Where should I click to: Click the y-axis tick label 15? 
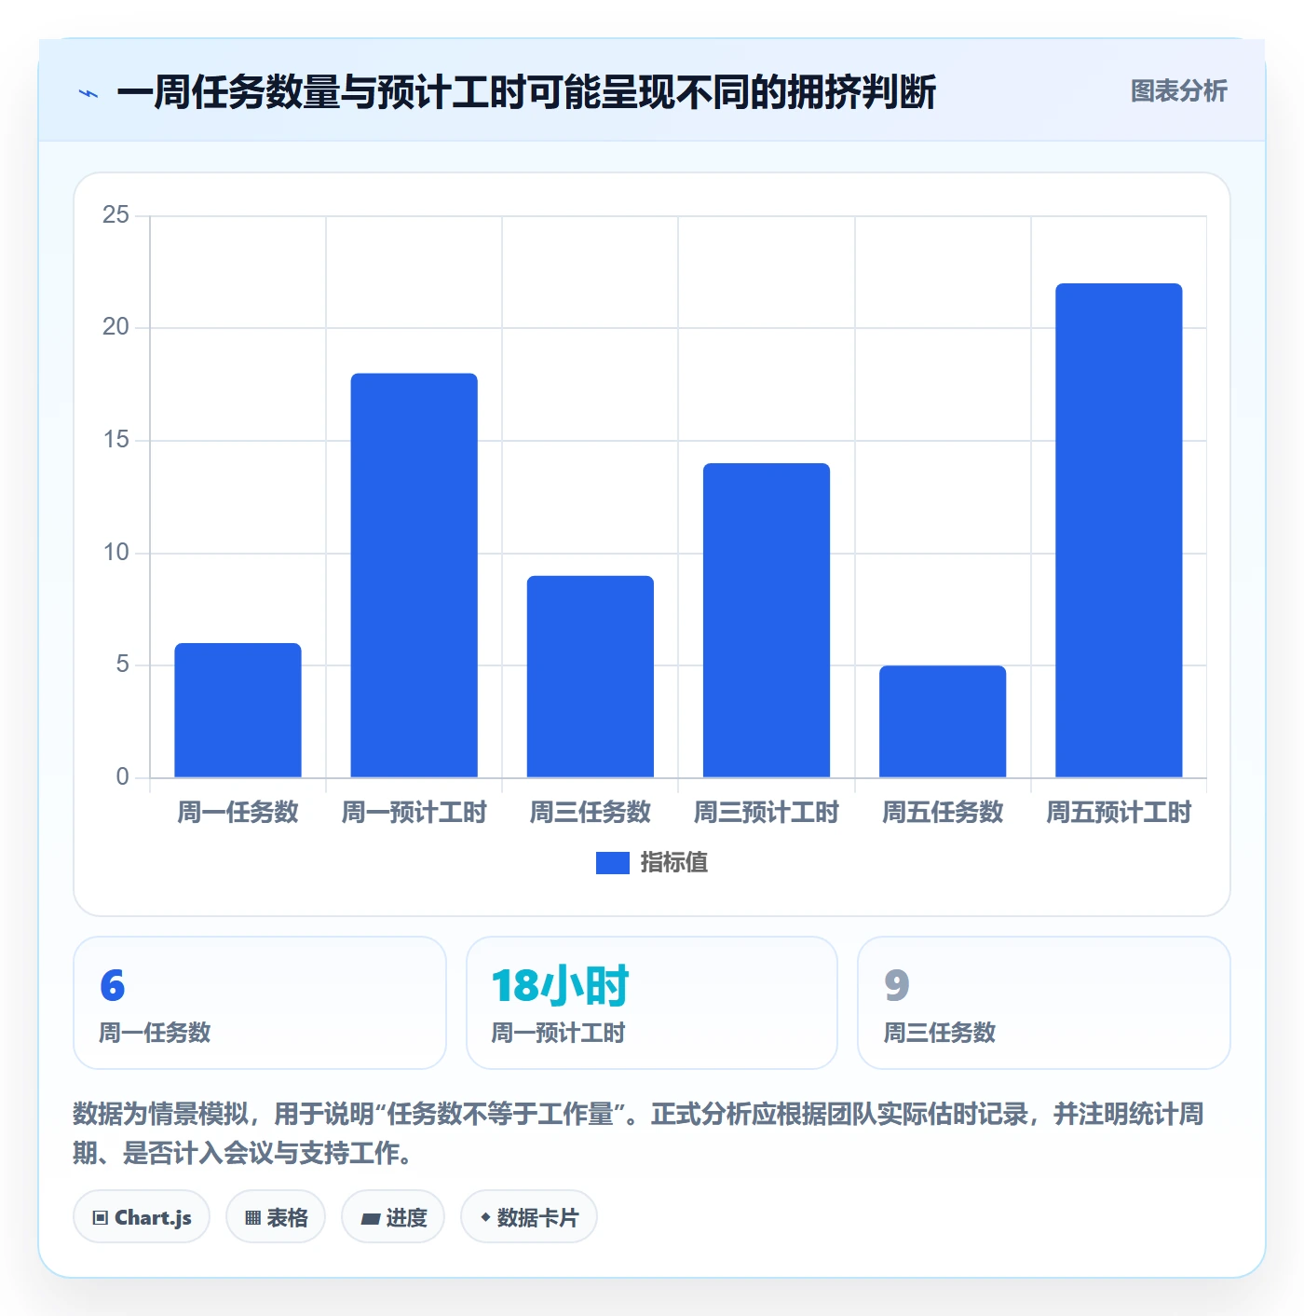tap(115, 440)
